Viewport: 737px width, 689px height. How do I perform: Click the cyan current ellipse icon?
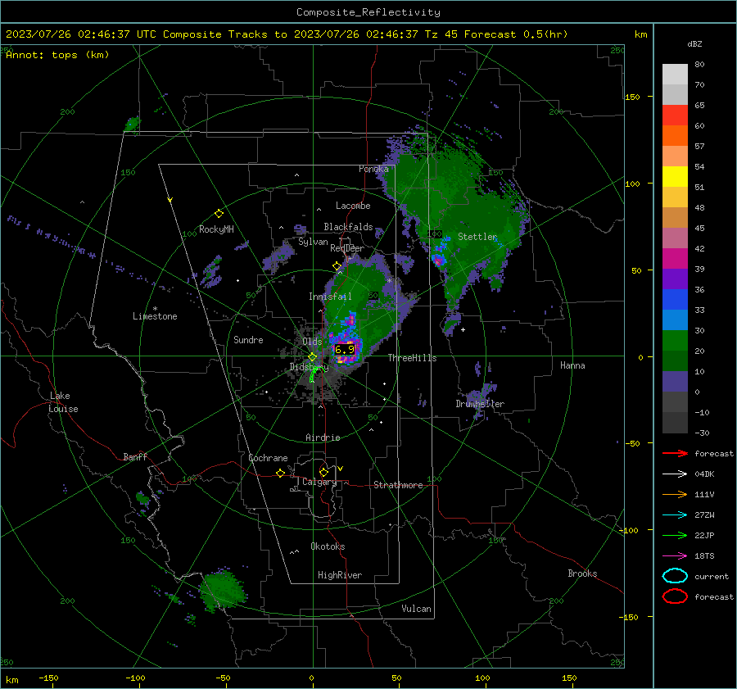click(675, 576)
